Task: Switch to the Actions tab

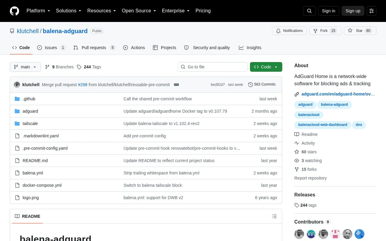Action: pos(134,48)
